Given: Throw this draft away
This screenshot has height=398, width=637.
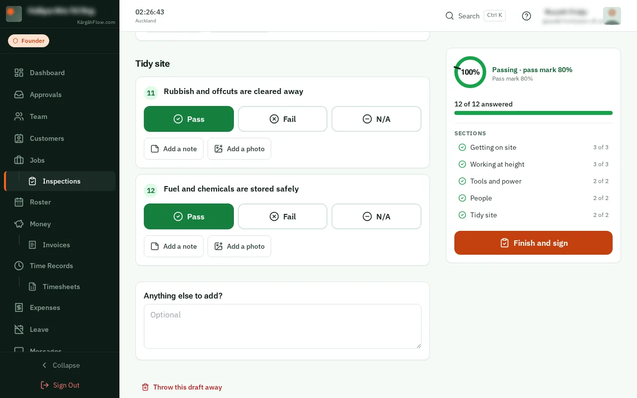Looking at the screenshot, I should point(182,387).
